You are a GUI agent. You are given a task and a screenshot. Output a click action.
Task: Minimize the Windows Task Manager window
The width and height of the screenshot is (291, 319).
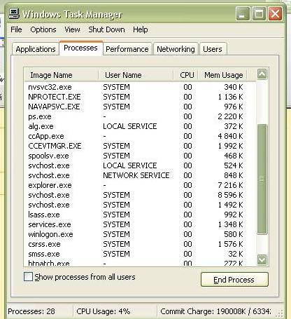[243, 14]
